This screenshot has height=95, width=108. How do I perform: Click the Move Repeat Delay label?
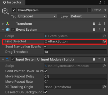(20, 76)
